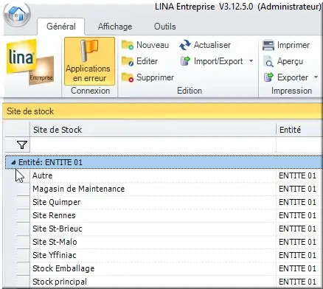
Task: Click the Lina Entreprise logo
Action: point(30,63)
